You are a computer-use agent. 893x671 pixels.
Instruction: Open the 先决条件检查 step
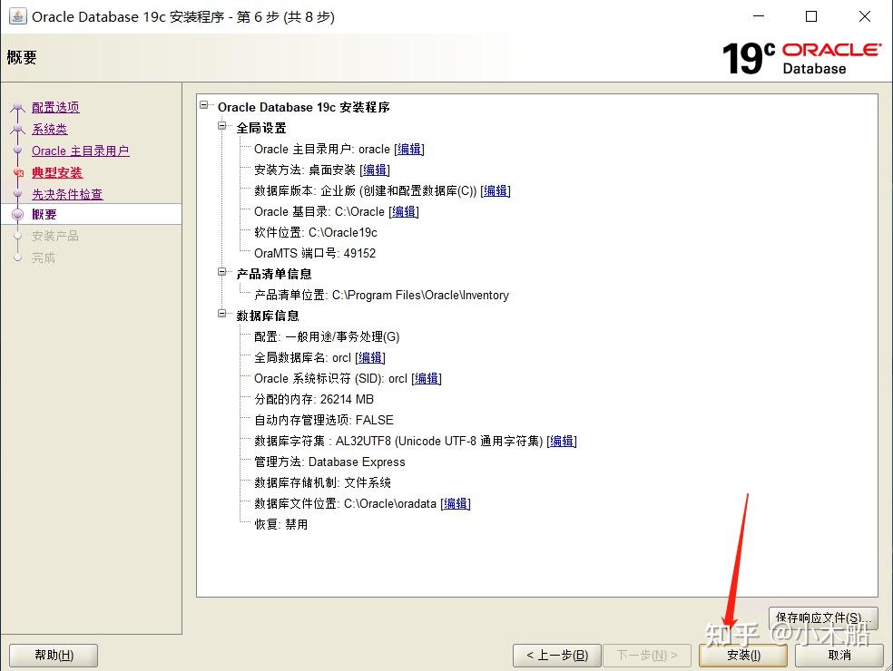66,194
